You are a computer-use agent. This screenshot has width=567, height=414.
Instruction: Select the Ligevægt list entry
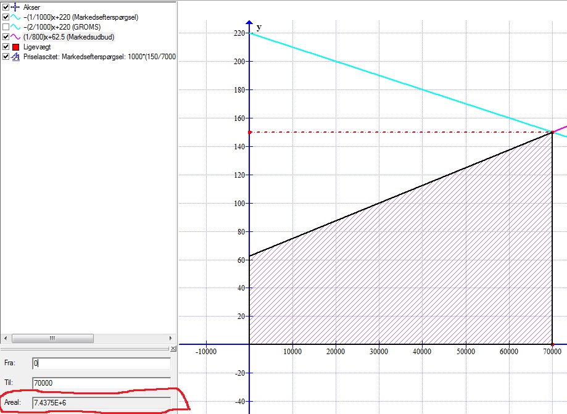click(x=37, y=47)
